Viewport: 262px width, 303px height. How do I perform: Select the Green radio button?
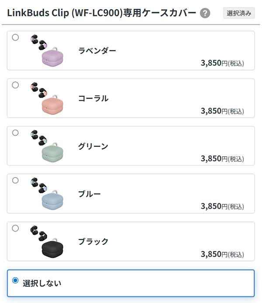pyautogui.click(x=15, y=133)
